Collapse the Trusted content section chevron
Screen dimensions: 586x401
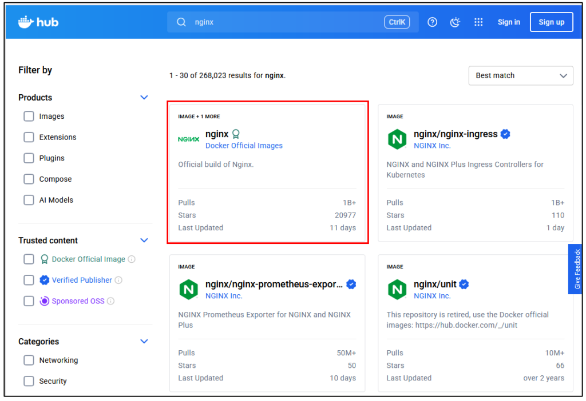(x=144, y=240)
